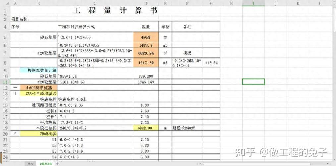
Task: Select the orange cell with value 1217.32
Action: (146, 63)
